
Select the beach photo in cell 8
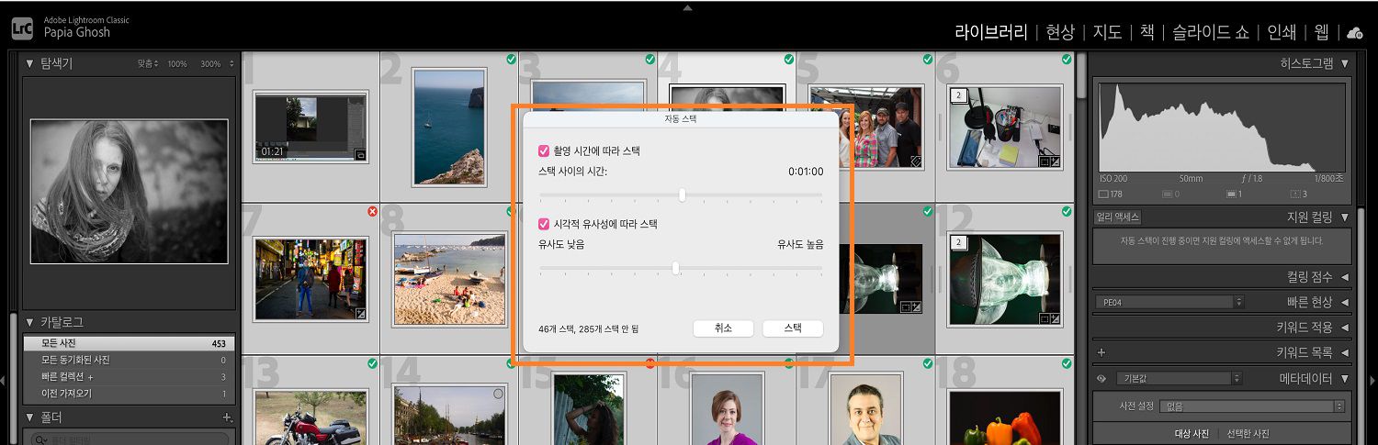449,279
